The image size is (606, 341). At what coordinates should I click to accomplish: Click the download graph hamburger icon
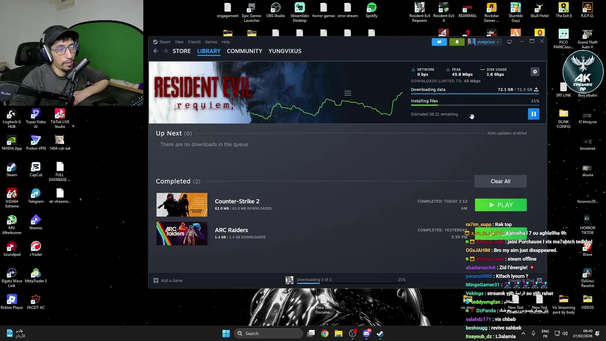coord(348,93)
